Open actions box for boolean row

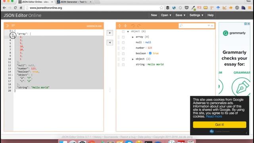pyautogui.click(x=123, y=54)
